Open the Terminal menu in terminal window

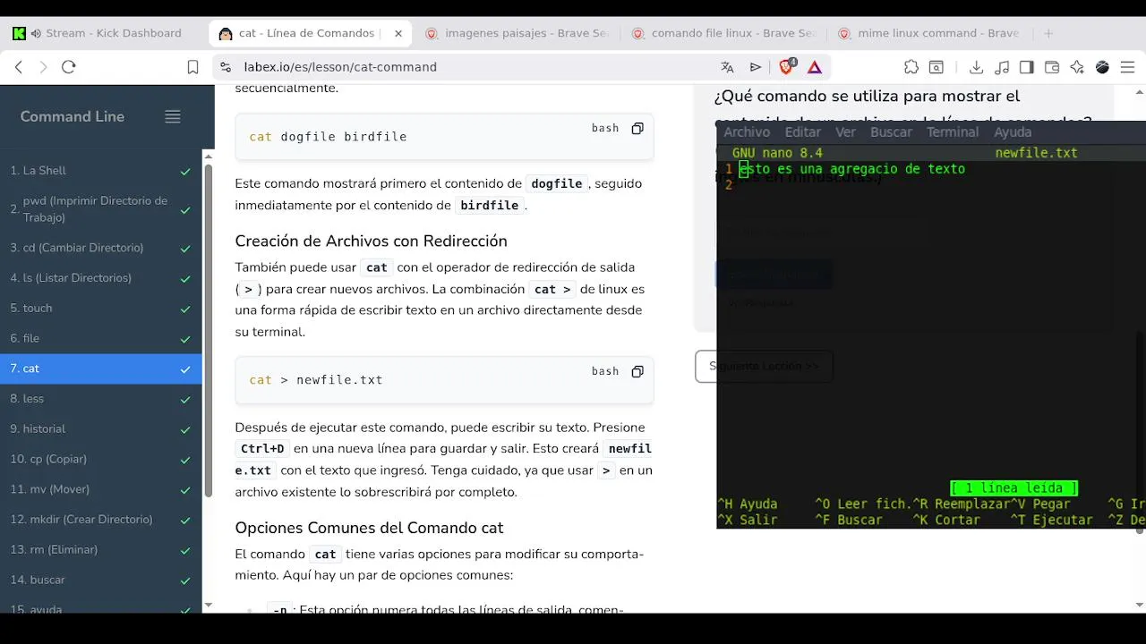coord(953,131)
